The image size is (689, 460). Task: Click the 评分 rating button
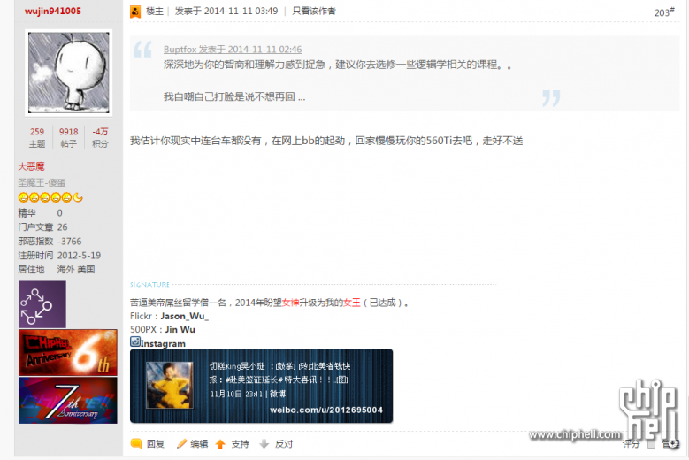tap(631, 444)
